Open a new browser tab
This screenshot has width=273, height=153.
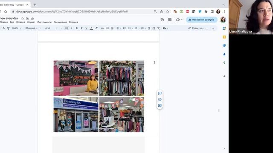(x=35, y=5)
